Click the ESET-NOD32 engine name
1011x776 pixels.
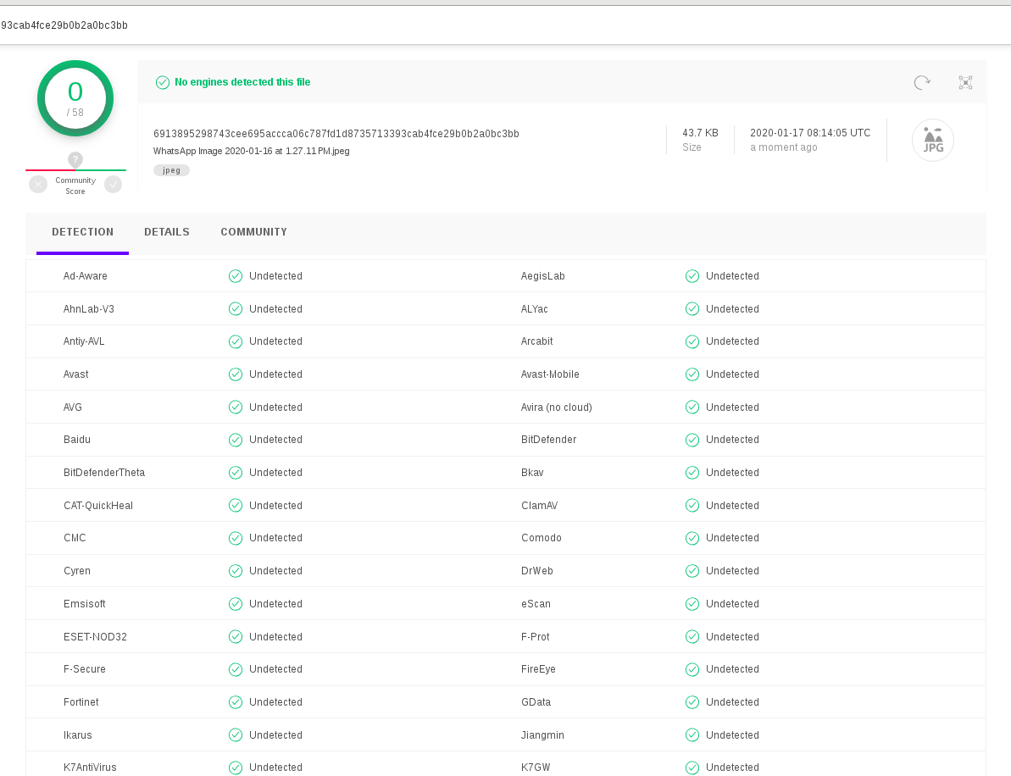pos(96,637)
